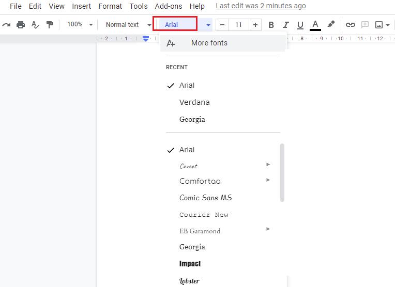Image resolution: width=395 pixels, height=287 pixels.
Task: Insert an image using picture icon
Action: click(379, 25)
